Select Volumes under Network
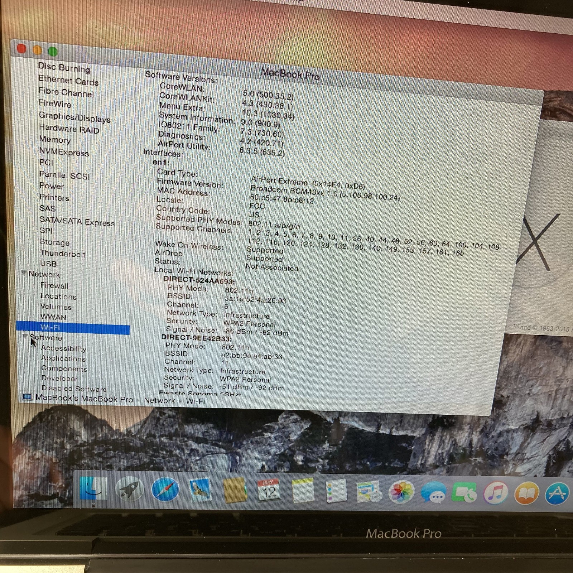573x573 pixels. point(56,307)
